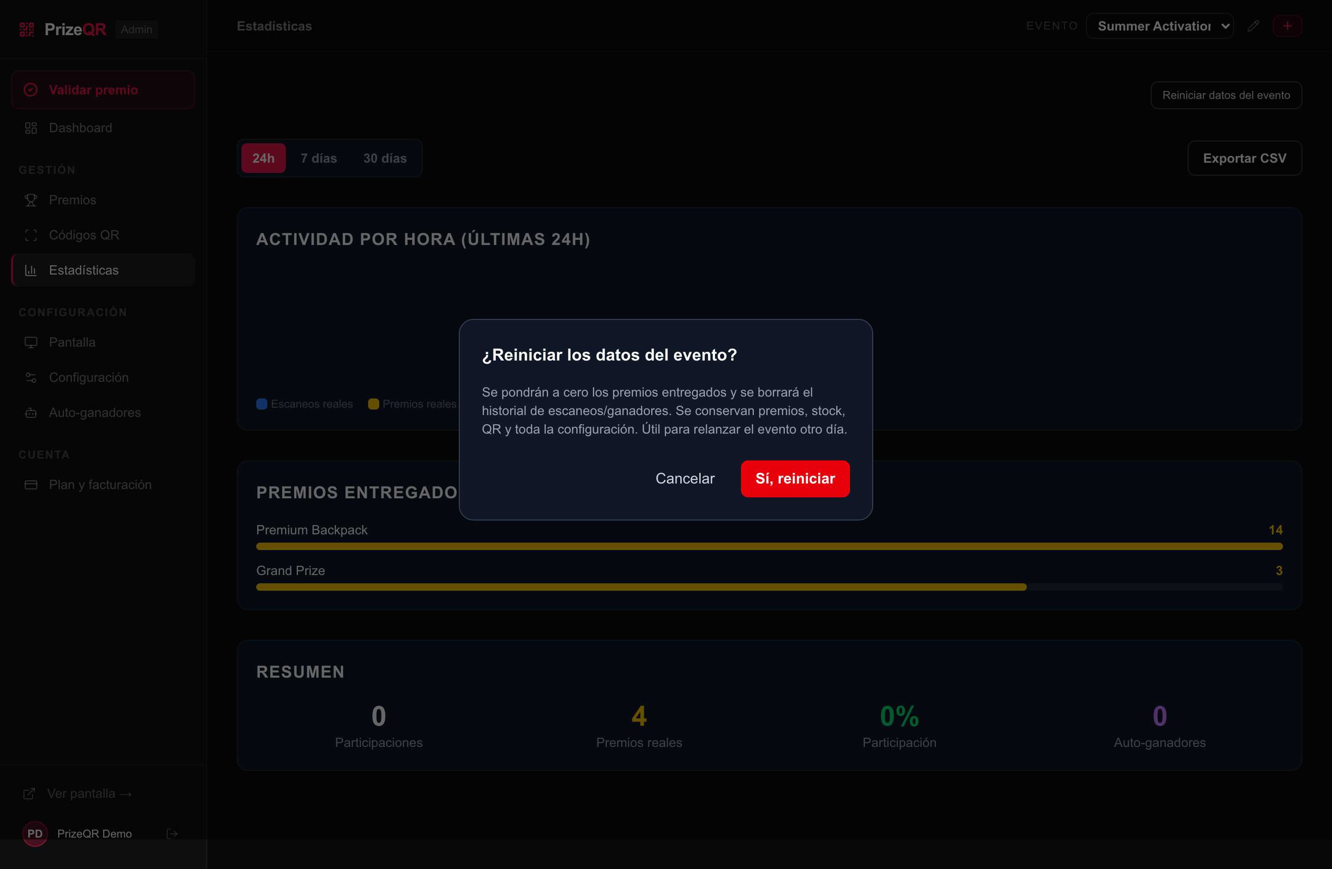Open Auto-ganadores menu item
This screenshot has width=1332, height=869.
[103, 413]
